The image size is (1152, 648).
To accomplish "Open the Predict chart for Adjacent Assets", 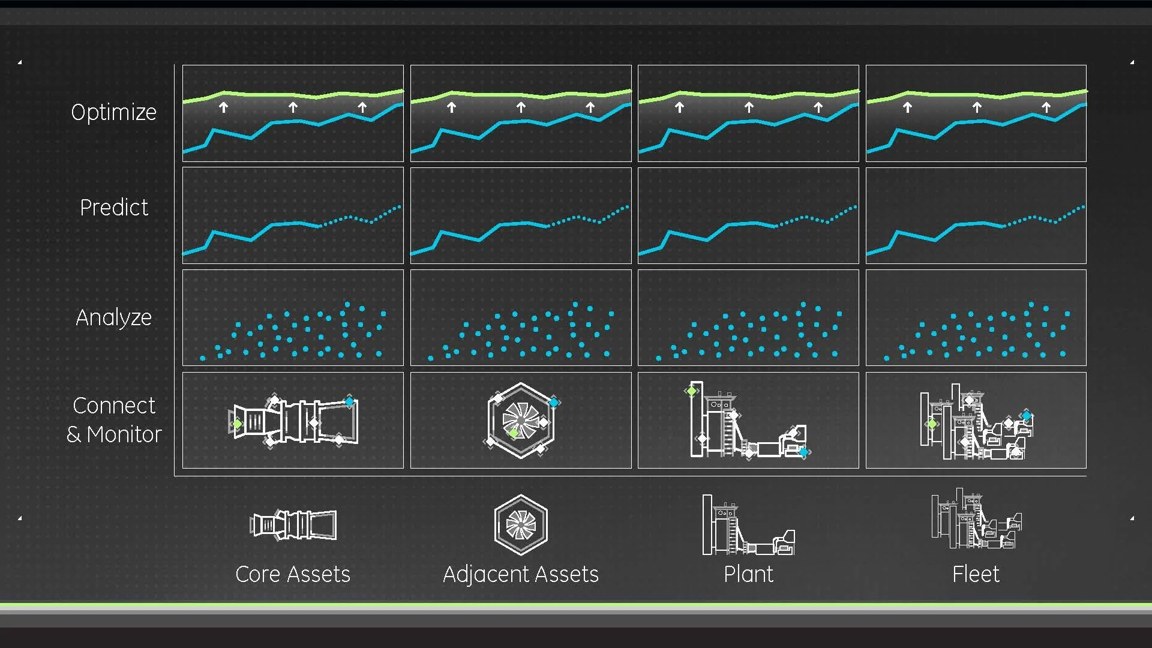I will (x=521, y=215).
